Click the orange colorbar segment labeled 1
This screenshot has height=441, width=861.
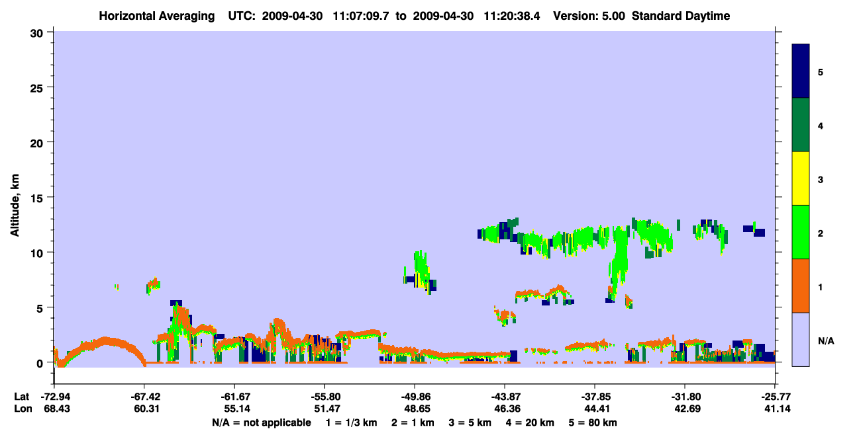point(801,286)
